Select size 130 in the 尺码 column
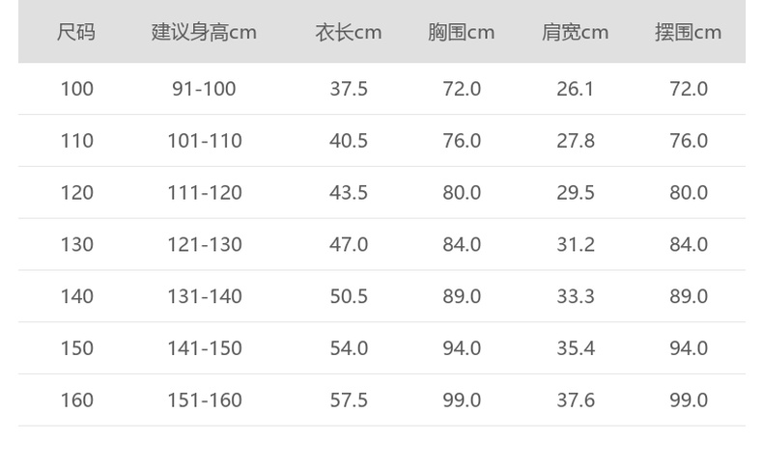Image resolution: width=763 pixels, height=468 pixels. 76,244
